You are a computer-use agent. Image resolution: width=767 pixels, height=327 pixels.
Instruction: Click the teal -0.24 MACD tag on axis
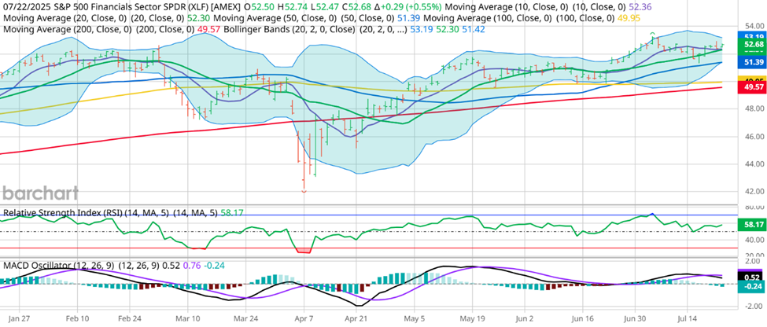(750, 287)
